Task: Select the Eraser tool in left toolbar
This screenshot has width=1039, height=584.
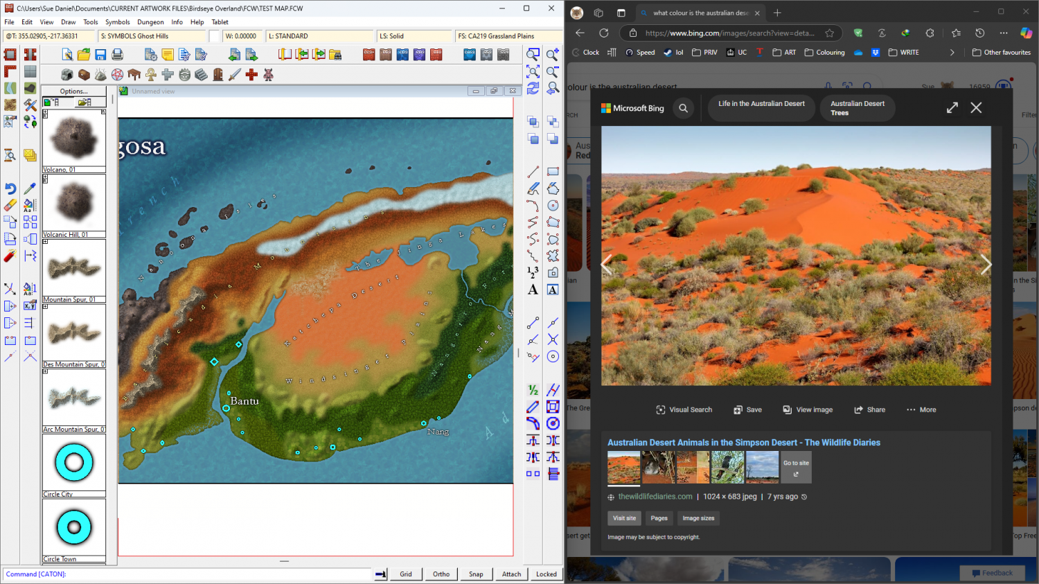Action: [x=10, y=205]
